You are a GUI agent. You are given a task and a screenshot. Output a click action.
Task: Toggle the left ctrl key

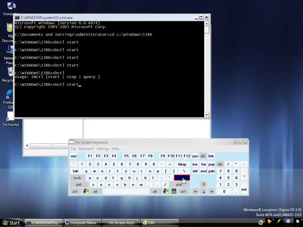pos(75,192)
